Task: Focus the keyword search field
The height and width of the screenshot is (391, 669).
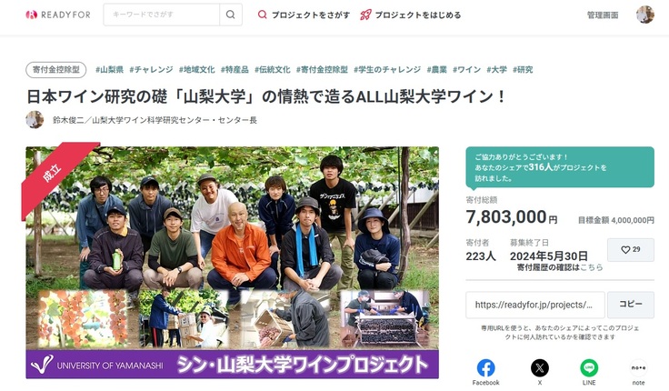Action: (x=162, y=15)
